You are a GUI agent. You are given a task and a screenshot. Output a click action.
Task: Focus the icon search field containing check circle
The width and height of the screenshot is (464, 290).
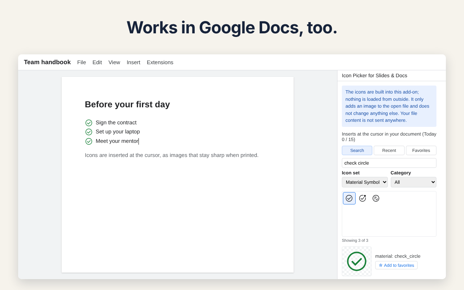[x=389, y=163]
